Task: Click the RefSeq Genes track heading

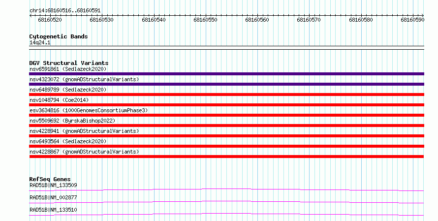Action: (50, 179)
